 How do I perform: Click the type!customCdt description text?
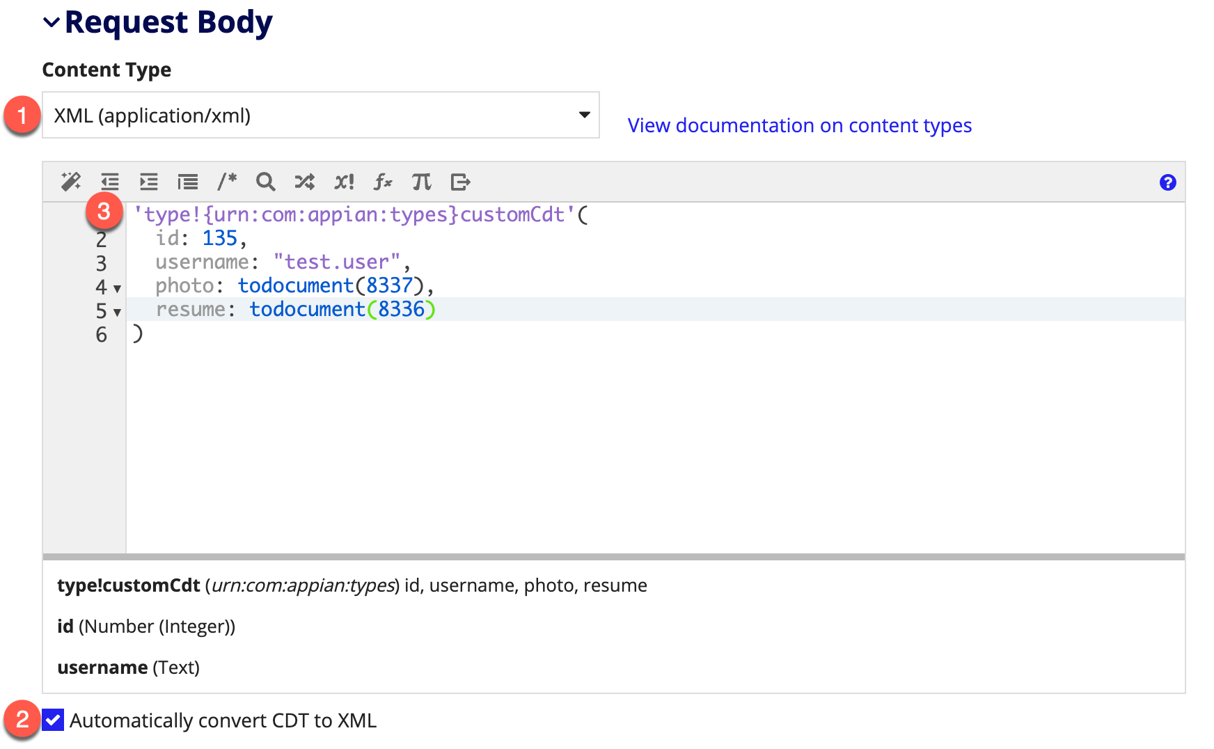(352, 585)
